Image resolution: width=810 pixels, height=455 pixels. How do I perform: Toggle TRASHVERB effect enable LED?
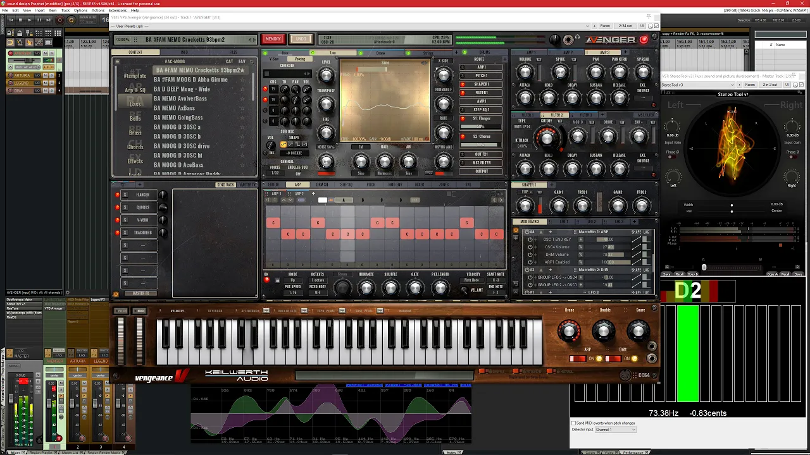(x=117, y=233)
